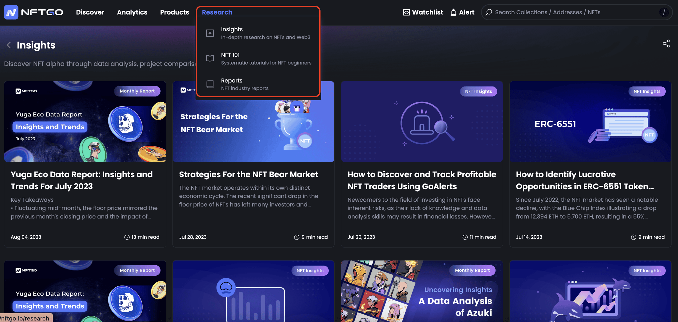
Task: Click NFT Insights tag on orca card
Action: (647, 270)
